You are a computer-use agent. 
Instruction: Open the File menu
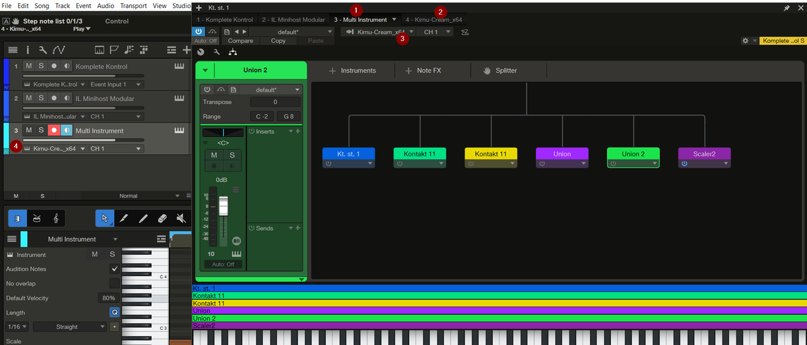point(7,6)
